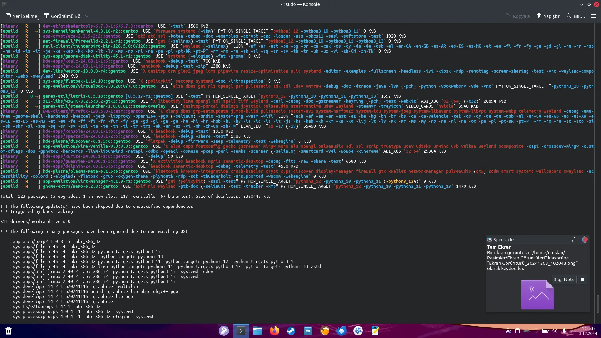Open the Spectacle notification hamburger menu
The height and width of the screenshot is (338, 601).
click(x=583, y=279)
